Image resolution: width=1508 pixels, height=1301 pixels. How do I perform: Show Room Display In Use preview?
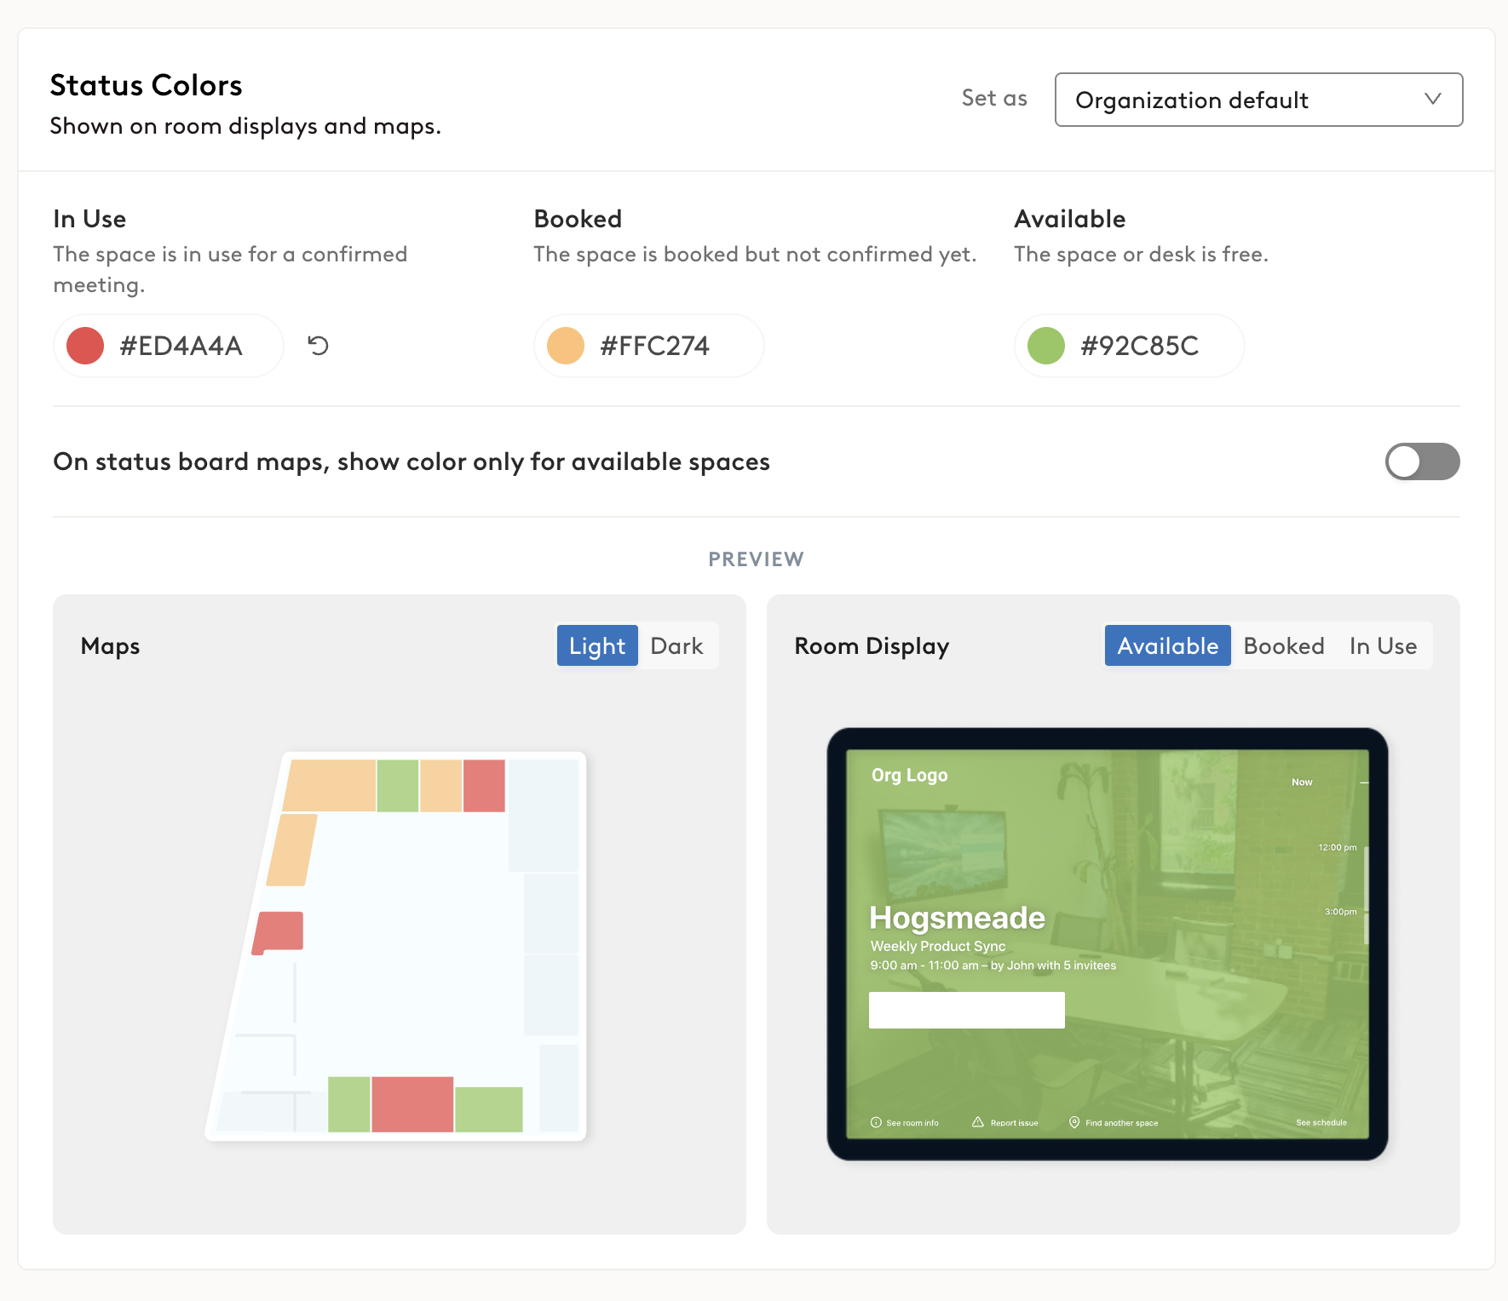[1383, 645]
